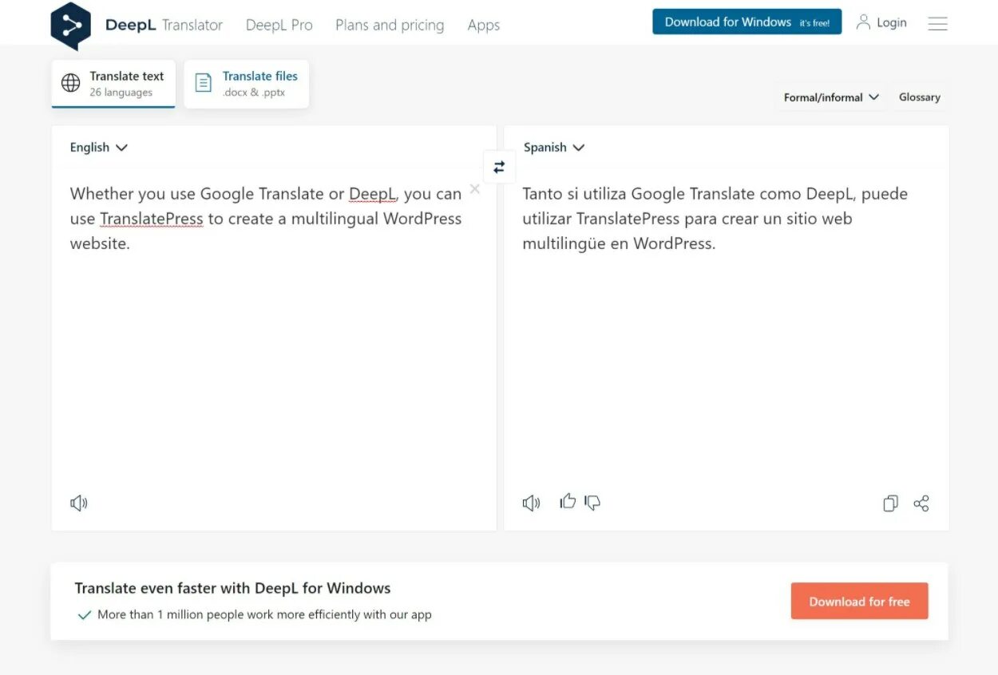The image size is (998, 675).
Task: Open Plans and pricing page
Action: [390, 25]
